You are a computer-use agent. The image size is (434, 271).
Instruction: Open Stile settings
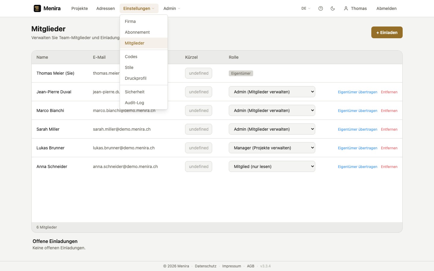(x=144, y=67)
